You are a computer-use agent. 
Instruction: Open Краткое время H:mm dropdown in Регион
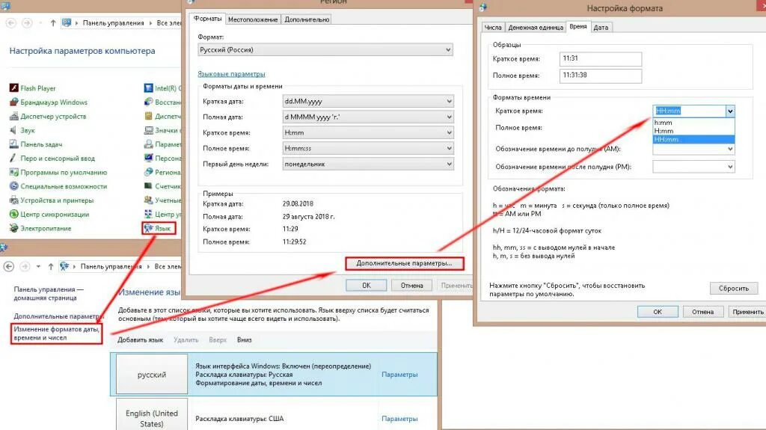368,132
